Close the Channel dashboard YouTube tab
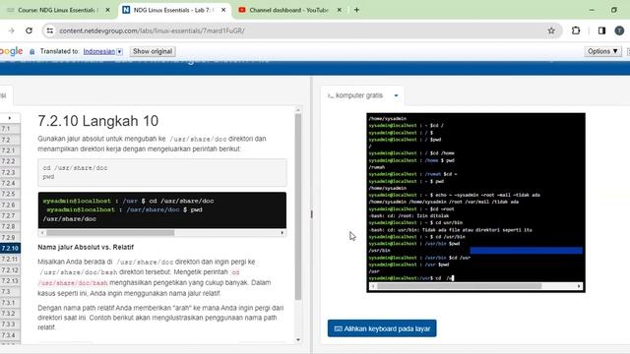 [339, 10]
